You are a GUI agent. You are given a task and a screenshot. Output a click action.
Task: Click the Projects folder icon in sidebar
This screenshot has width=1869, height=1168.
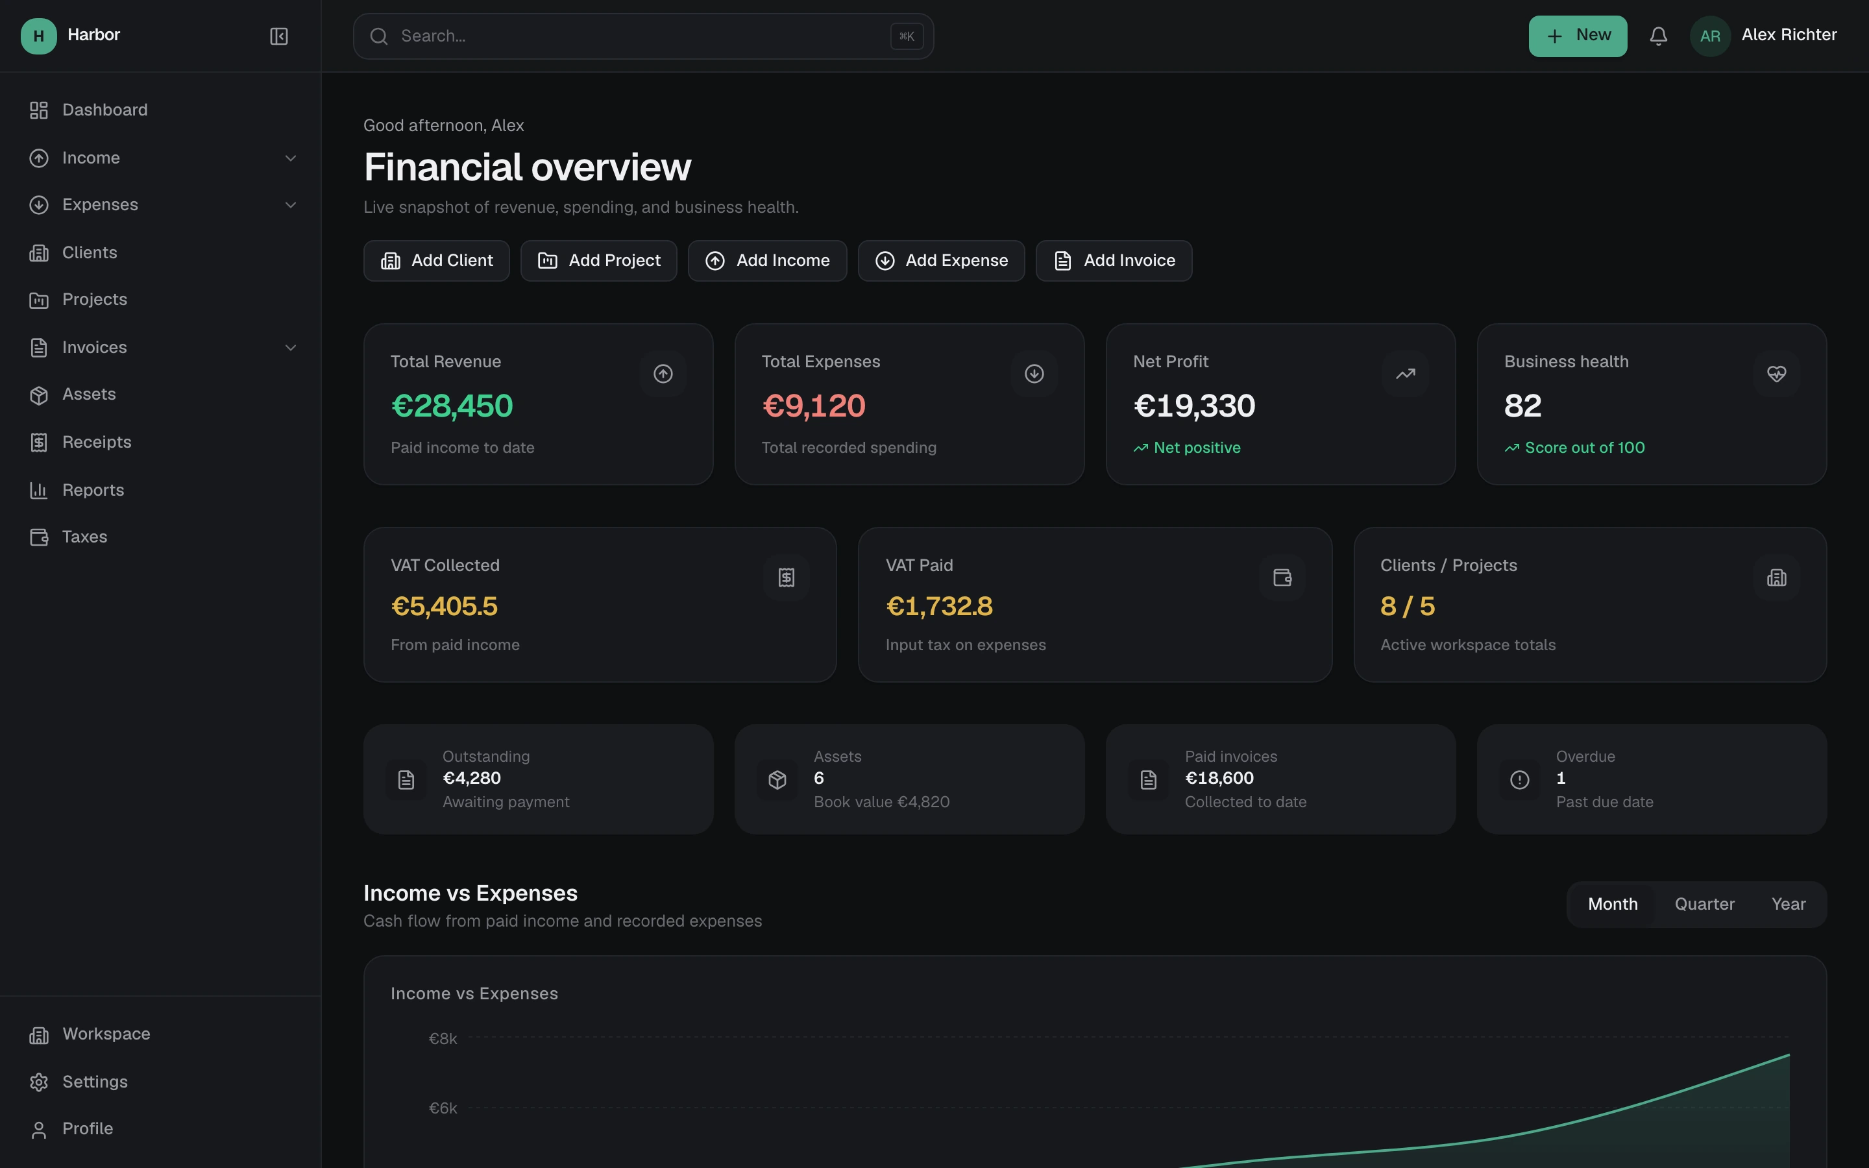coord(39,300)
